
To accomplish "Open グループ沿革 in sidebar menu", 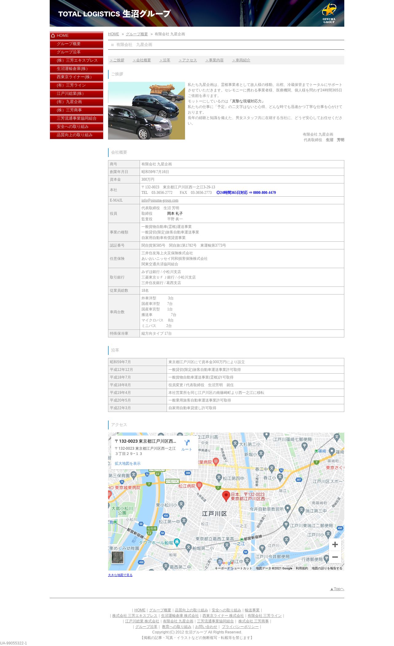I will click(x=76, y=52).
